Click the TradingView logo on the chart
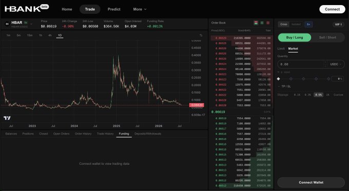This screenshot has width=349, height=191. click(x=7, y=118)
